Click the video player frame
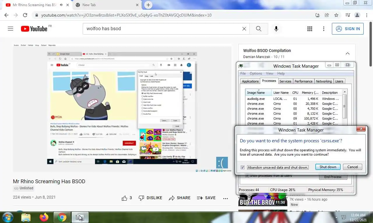This screenshot has height=223, width=373. tap(122, 108)
